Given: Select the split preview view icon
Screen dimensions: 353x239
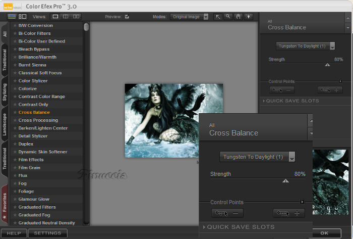Looking at the screenshot, I should [x=66, y=17].
